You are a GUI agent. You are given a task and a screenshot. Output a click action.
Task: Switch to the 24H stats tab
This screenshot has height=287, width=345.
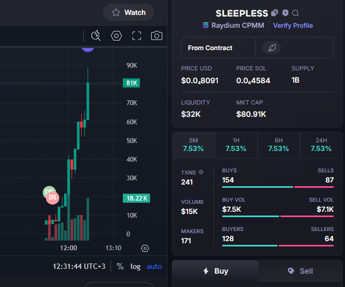(322, 145)
